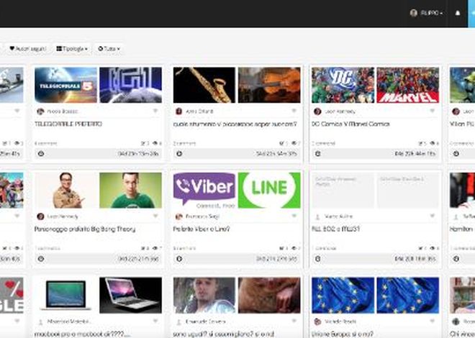Click the clock icon on the TELEGIORNALE poll timer

[41, 154]
